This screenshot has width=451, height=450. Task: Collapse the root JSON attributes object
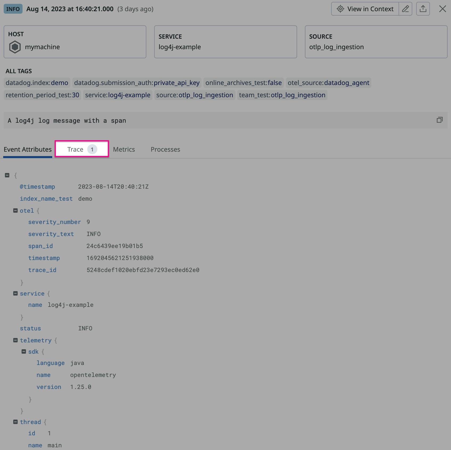7,175
